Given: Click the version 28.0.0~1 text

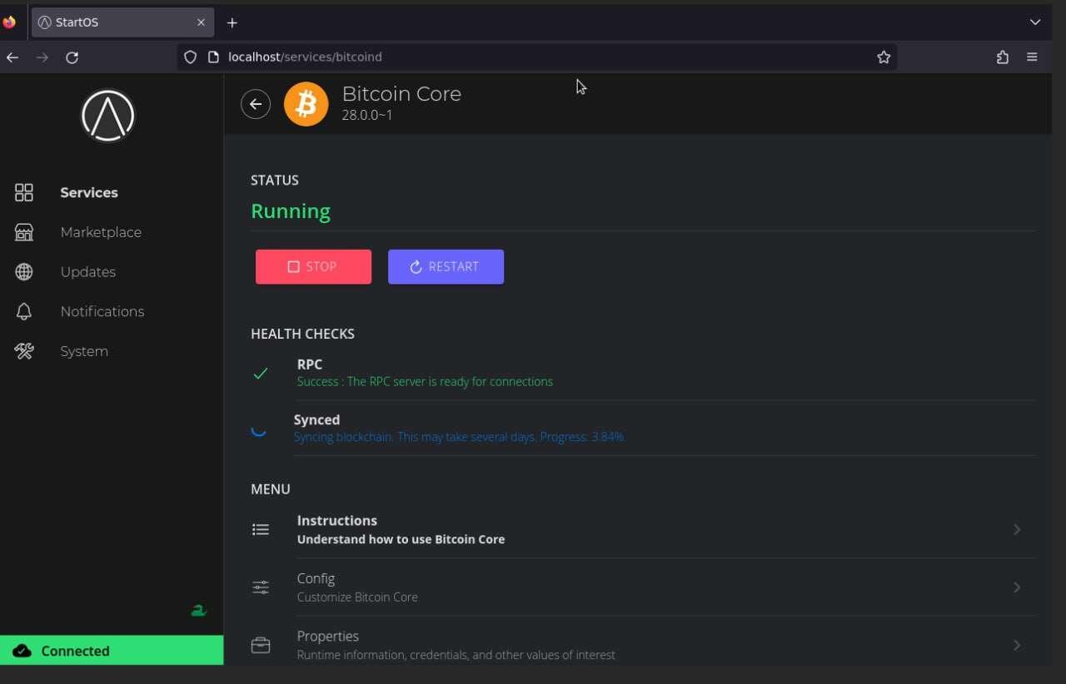Looking at the screenshot, I should 367,115.
